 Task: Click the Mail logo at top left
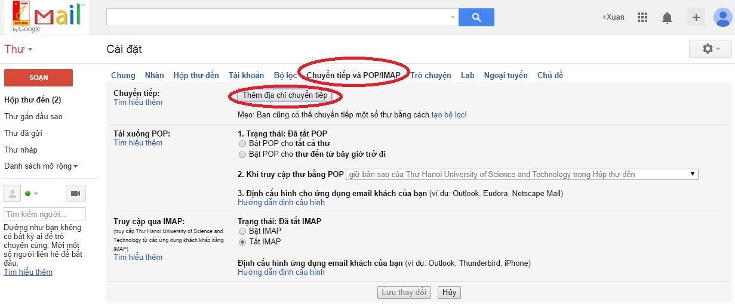(x=45, y=17)
